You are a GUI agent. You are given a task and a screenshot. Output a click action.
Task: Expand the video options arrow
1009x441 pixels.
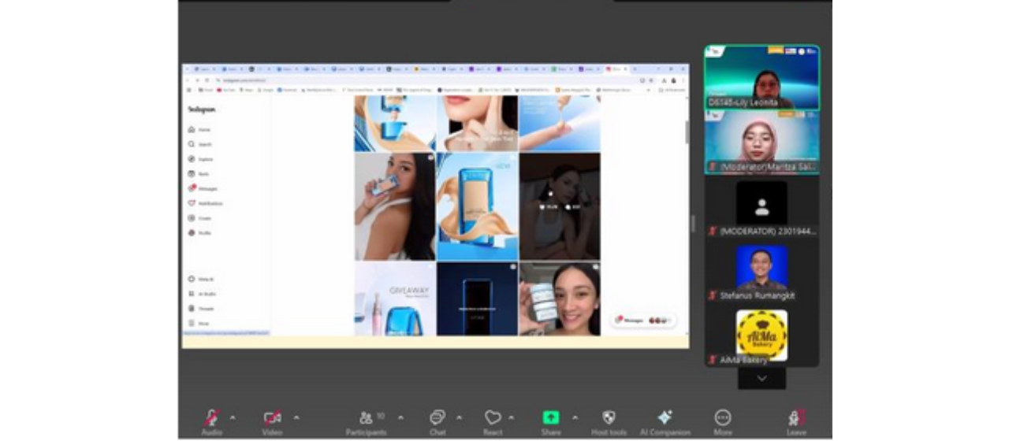(296, 417)
